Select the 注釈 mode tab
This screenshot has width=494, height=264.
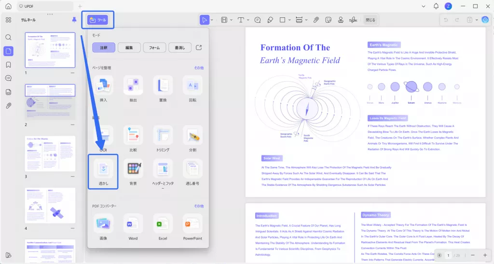click(104, 48)
